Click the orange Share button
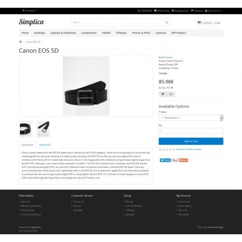 tap(183, 160)
